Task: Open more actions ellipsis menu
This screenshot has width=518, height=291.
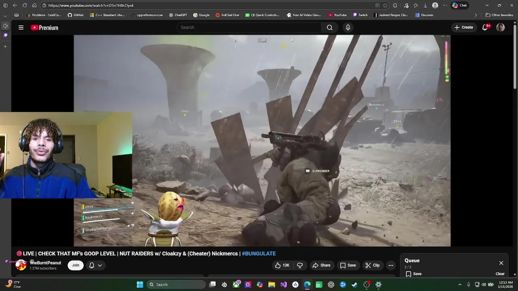Action: [x=391, y=265]
